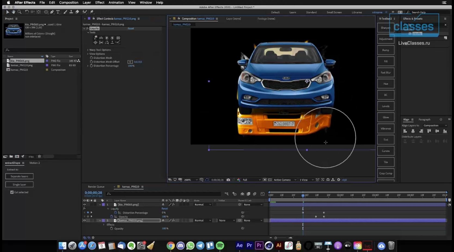This screenshot has width=454, height=252.
Task: Select the Small Screen workspace
Action: point(334,12)
